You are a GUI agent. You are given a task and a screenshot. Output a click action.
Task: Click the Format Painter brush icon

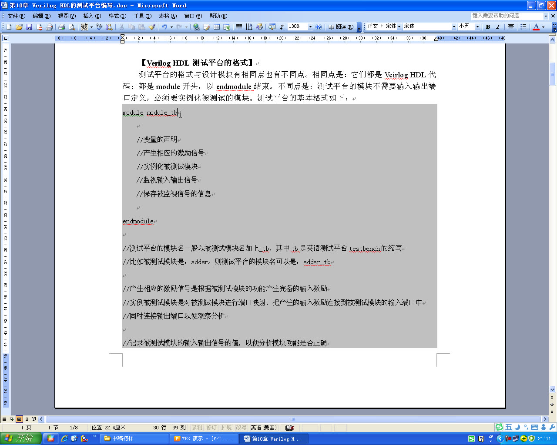(x=152, y=27)
